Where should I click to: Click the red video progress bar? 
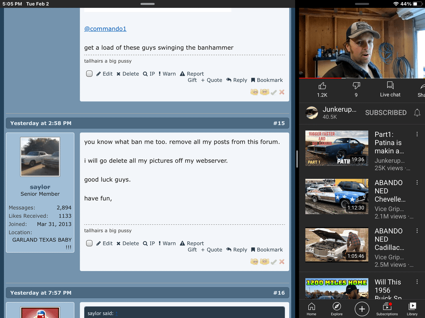tap(320, 78)
